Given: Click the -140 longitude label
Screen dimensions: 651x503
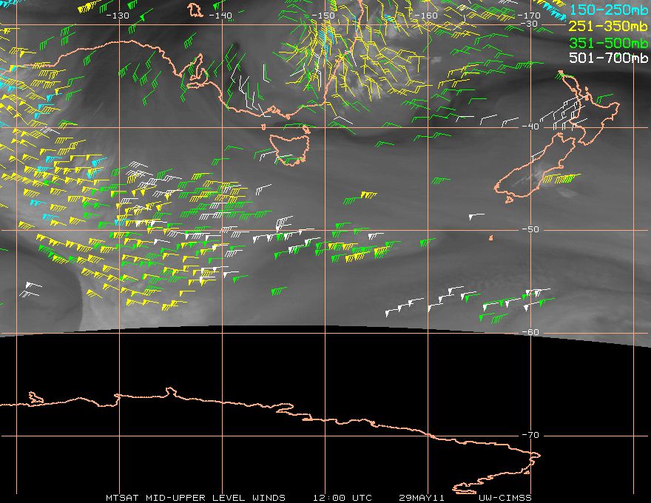Looking at the screenshot, I should pos(220,16).
